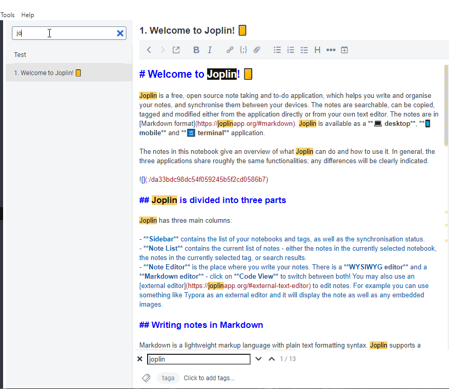Click the '# Welcome to Joplin!' heading

196,74
